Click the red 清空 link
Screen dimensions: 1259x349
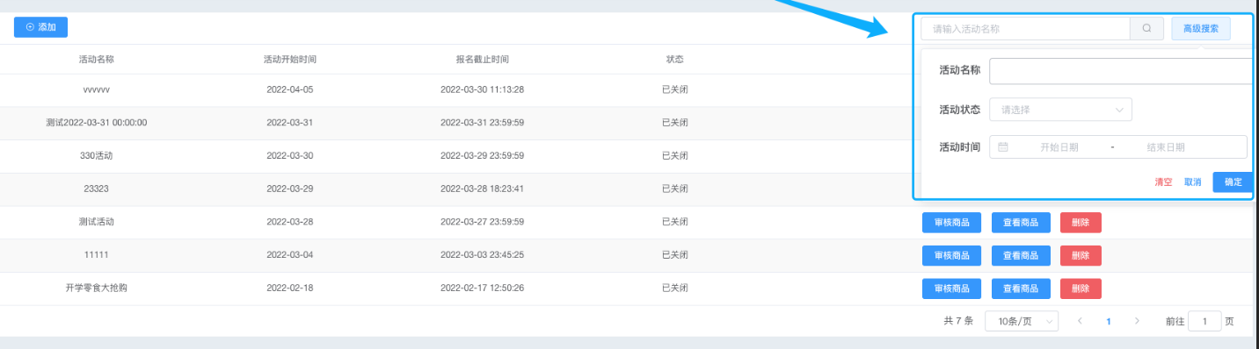coord(1163,182)
